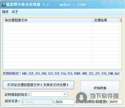Close the window
Image resolution: width=125 pixels, height=108 pixels.
coord(120,3)
